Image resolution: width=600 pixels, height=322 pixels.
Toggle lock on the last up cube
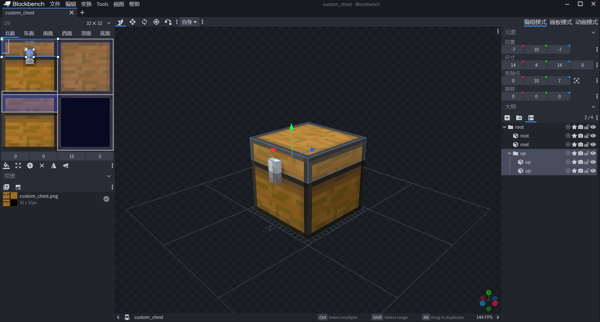(587, 171)
